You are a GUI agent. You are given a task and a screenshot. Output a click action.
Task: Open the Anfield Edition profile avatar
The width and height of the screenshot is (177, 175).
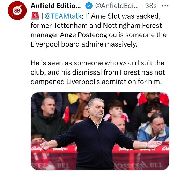tap(17, 10)
